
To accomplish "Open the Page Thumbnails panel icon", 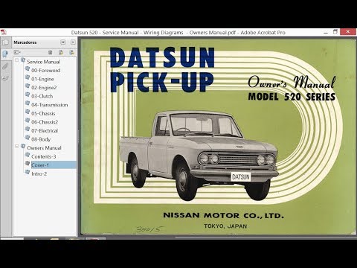I will [x=5, y=42].
